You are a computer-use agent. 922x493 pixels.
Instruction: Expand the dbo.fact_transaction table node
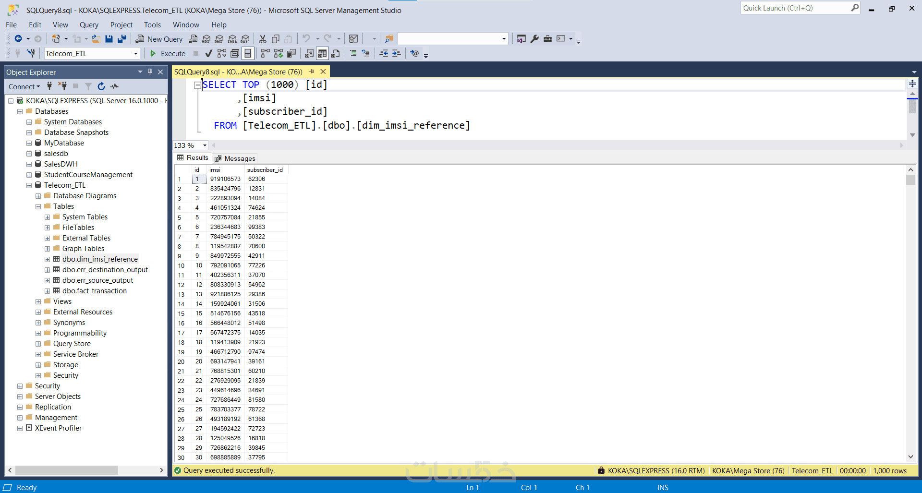(x=48, y=291)
